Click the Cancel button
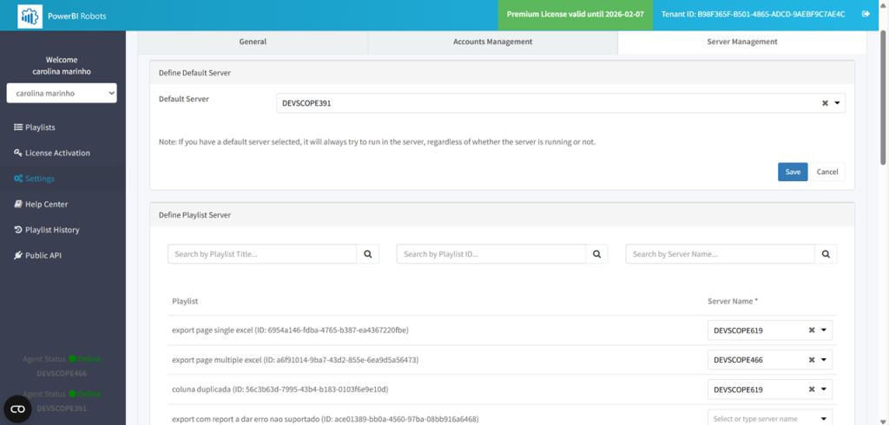The height and width of the screenshot is (425, 889). pyautogui.click(x=827, y=172)
